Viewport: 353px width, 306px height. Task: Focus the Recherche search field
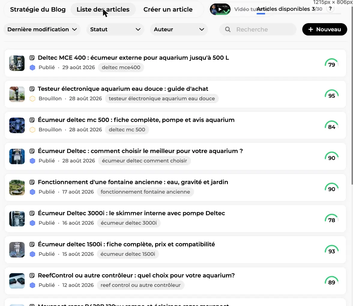point(258,29)
